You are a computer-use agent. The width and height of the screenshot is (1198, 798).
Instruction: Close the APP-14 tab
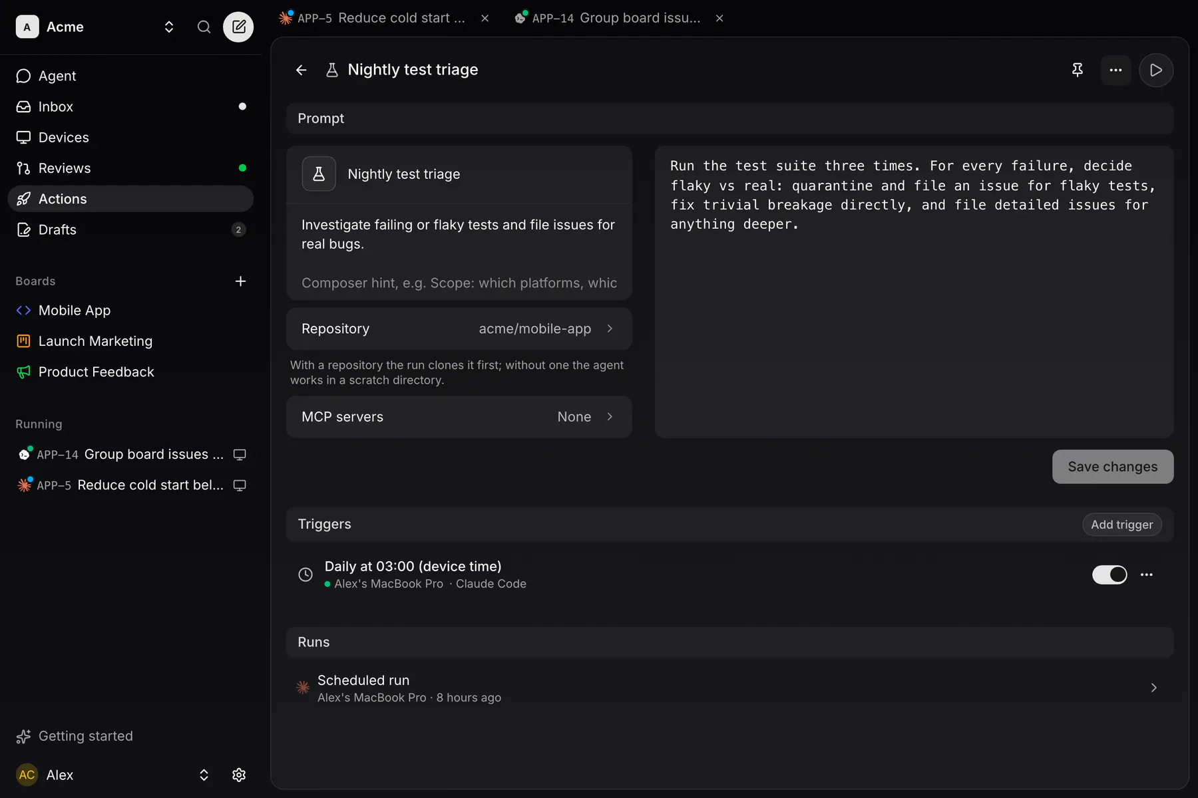click(719, 18)
